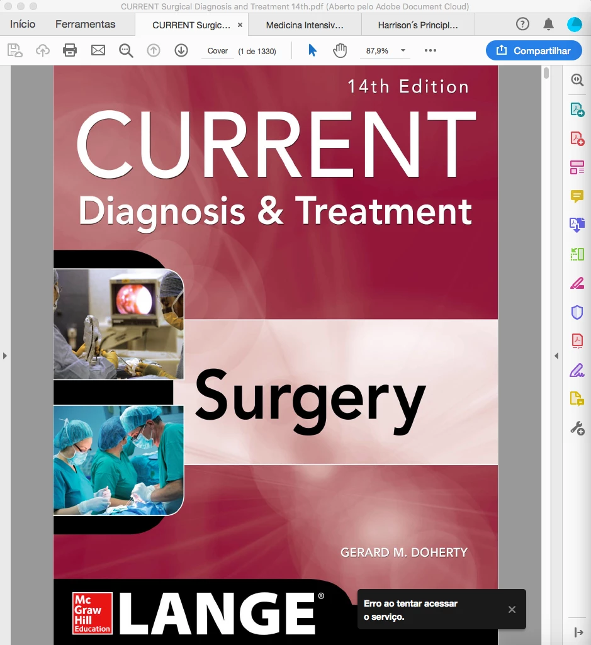591x645 pixels.
Task: Open the zoom level dropdown arrow
Action: click(x=403, y=50)
